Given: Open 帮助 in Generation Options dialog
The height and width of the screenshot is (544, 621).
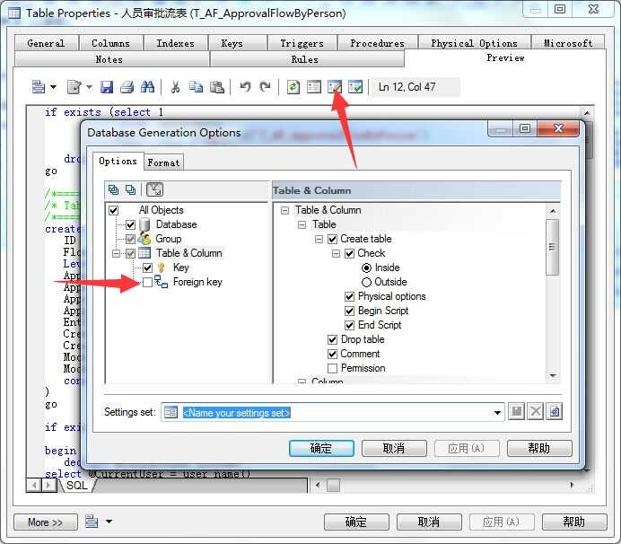Looking at the screenshot, I should pos(539,448).
